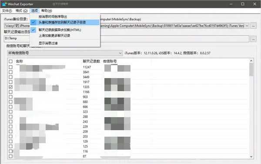This screenshot has width=261, height=164.
Task: Check the box for the row with 229 records
Action: coord(10,127)
